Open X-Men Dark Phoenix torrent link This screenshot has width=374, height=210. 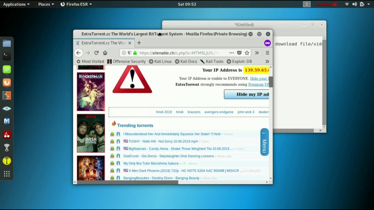click(186, 171)
